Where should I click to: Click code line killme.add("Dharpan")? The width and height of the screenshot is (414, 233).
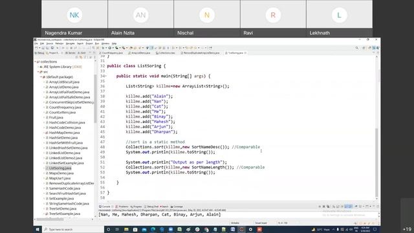(151, 132)
